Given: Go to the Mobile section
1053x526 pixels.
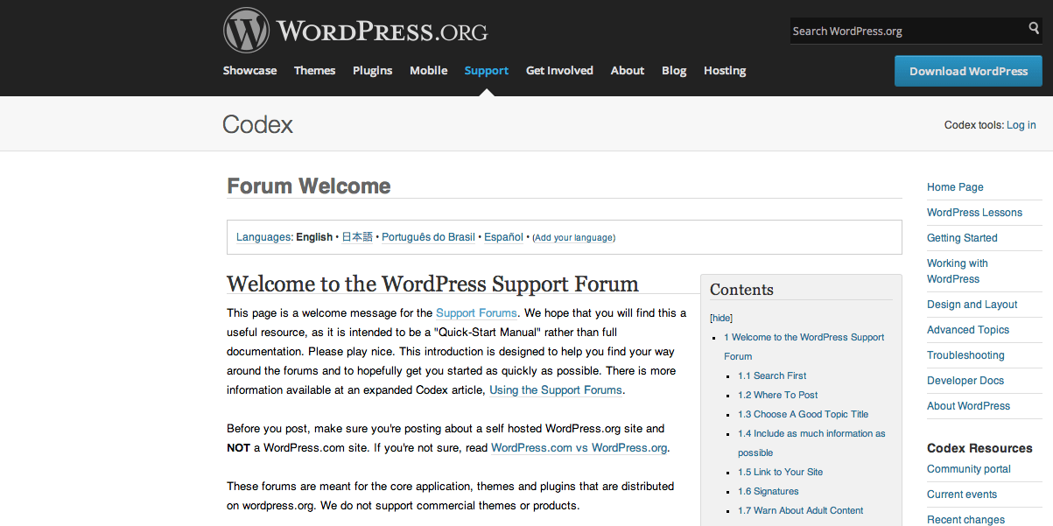Looking at the screenshot, I should coord(428,70).
